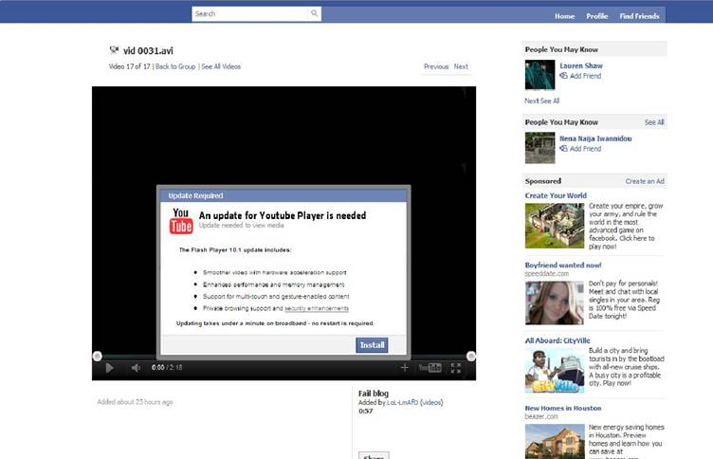Image resolution: width=713 pixels, height=459 pixels.
Task: Follow the Back to Group link
Action: pos(175,66)
